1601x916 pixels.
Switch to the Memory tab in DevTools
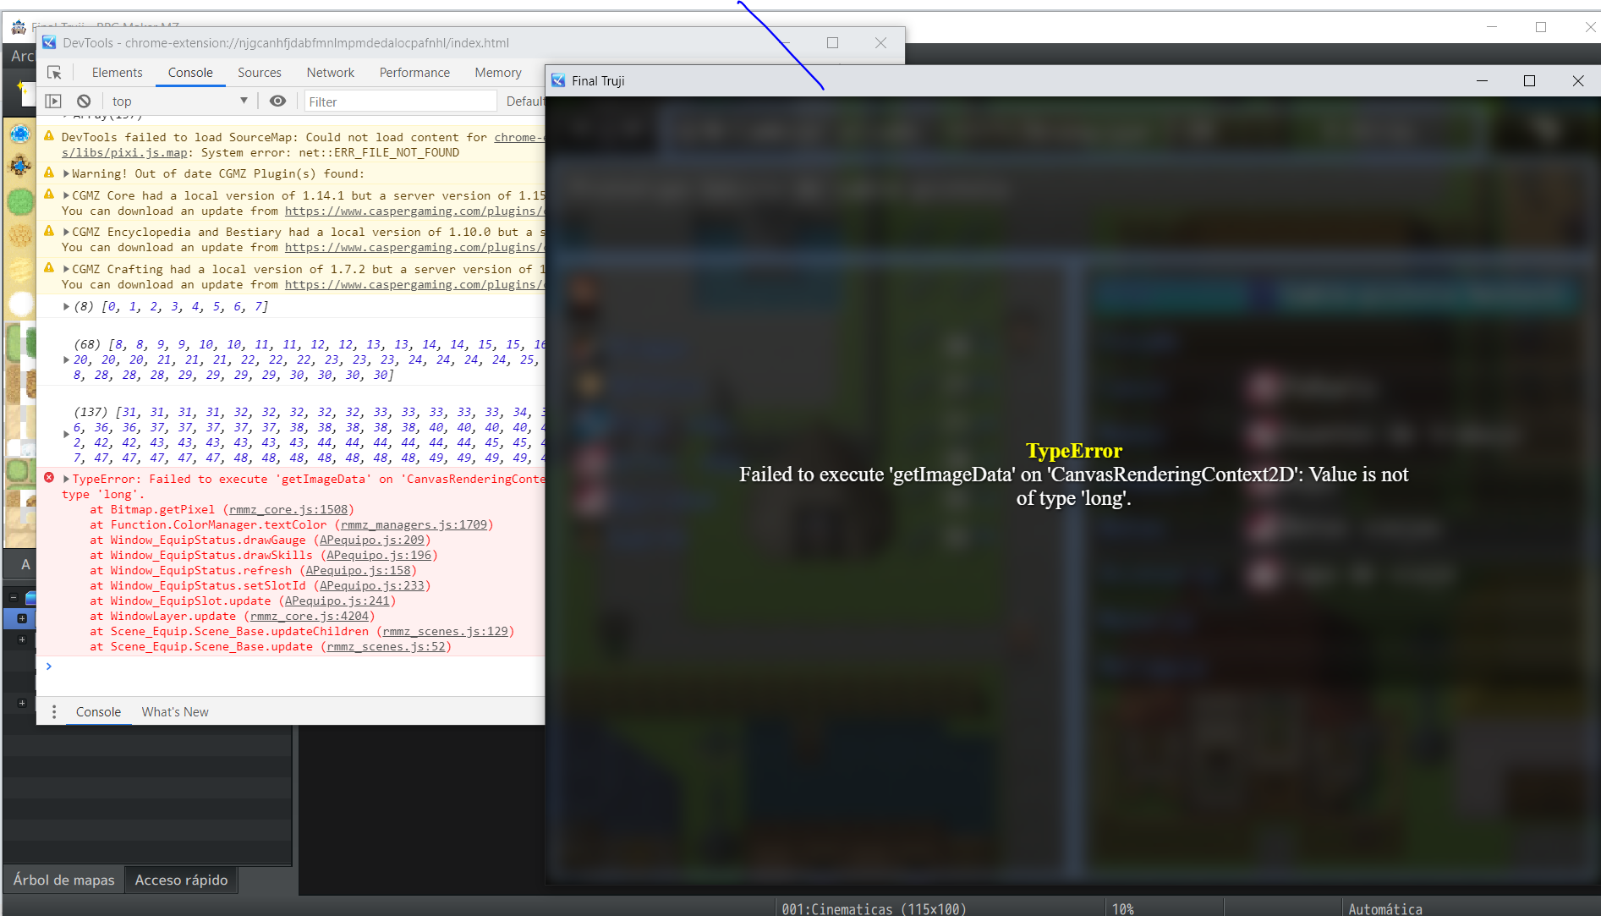[x=498, y=73]
